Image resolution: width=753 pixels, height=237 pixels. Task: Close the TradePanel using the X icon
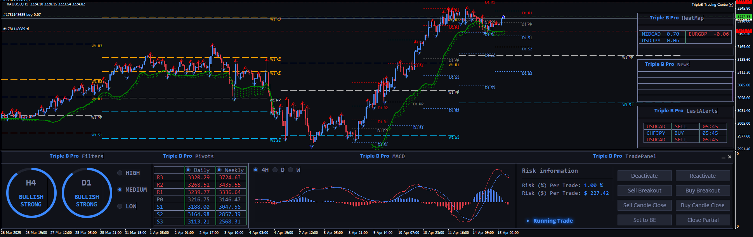(730, 157)
